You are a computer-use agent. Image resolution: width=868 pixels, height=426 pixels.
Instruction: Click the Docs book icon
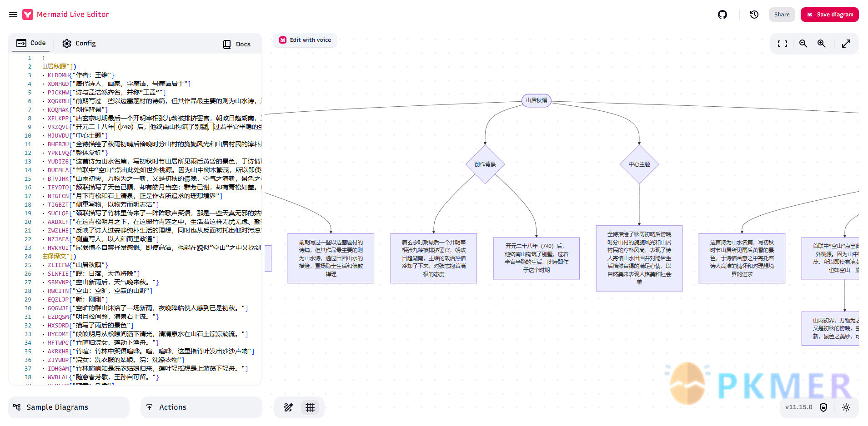pyautogui.click(x=227, y=45)
